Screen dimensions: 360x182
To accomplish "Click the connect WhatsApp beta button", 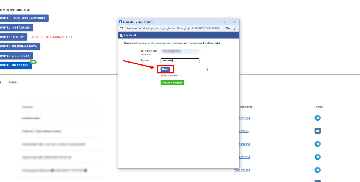I will pos(15,65).
